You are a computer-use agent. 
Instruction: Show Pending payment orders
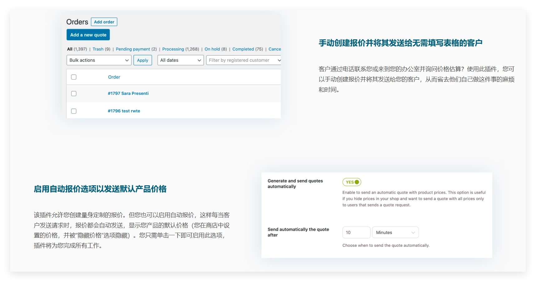click(x=133, y=49)
